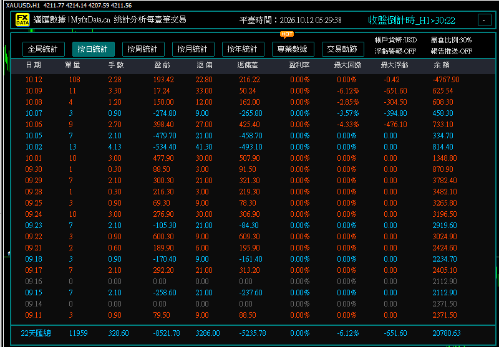Click the 600.30 profit value

[163, 237]
